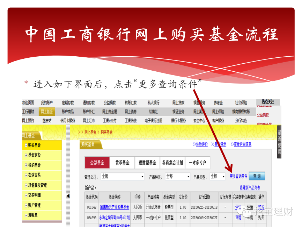The image size is (302, 227).
Task: Open the 定期存款 menu item
Action: [x=68, y=103]
